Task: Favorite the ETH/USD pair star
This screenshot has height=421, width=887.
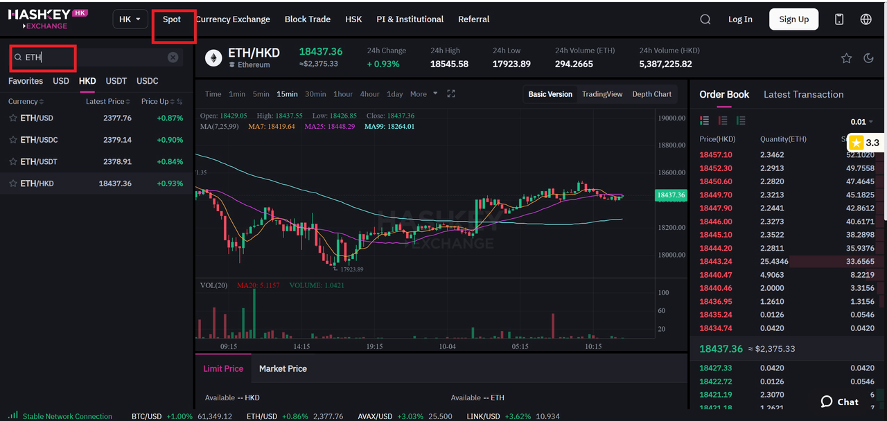Action: [13, 118]
